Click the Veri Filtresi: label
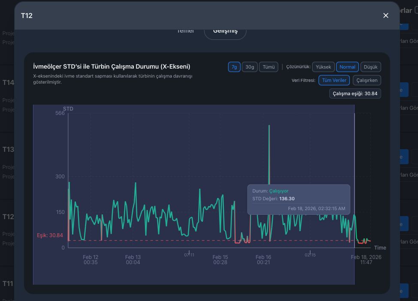 [x=304, y=80]
